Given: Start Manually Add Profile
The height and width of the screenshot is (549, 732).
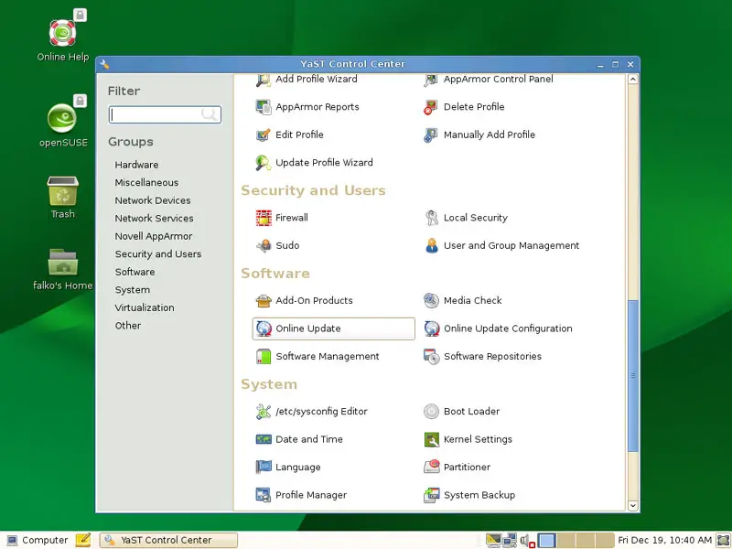Looking at the screenshot, I should tap(479, 135).
